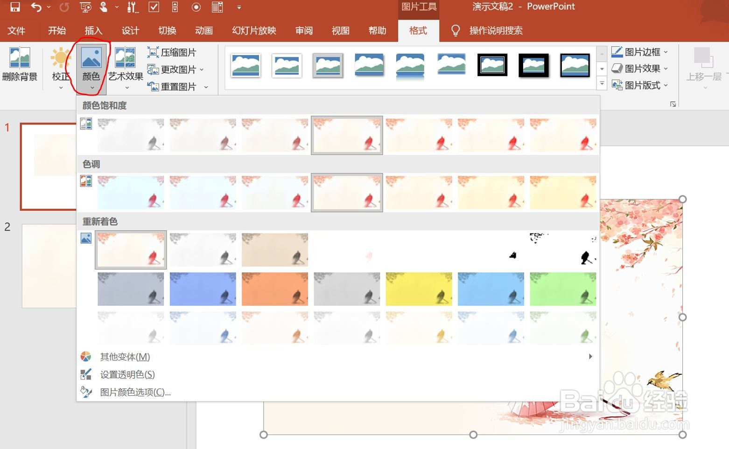Switch to the 幻灯片放映 Slide Show tab
This screenshot has height=449, width=729.
click(x=254, y=31)
